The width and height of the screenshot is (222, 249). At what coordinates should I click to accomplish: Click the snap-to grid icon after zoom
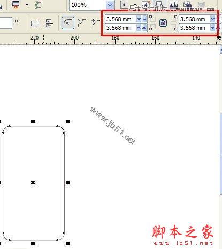coord(124,5)
